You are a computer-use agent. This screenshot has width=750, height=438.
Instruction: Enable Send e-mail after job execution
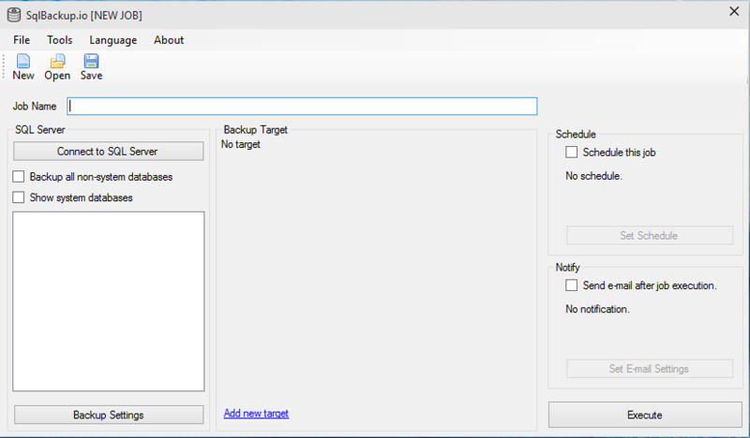point(571,285)
